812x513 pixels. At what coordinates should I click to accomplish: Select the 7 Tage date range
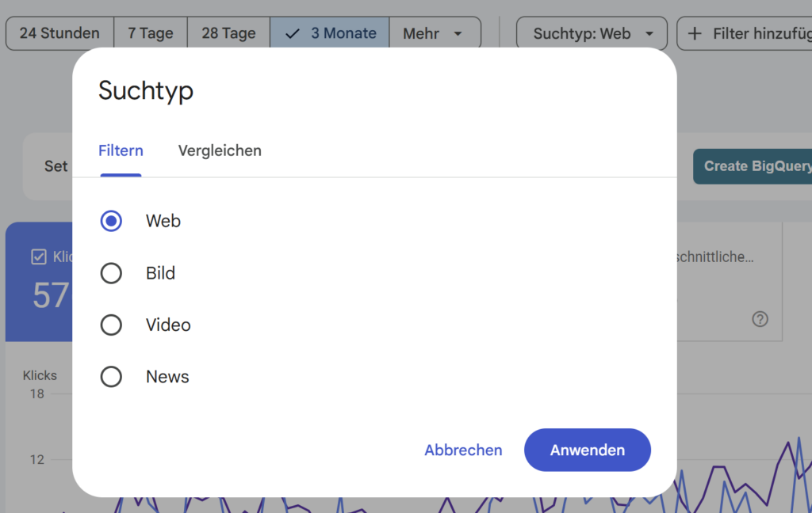point(151,33)
